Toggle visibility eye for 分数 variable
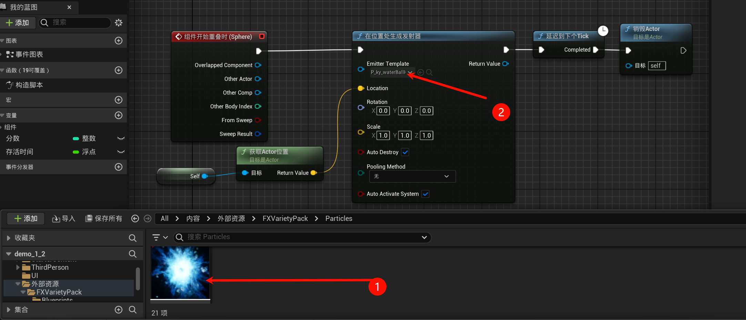The width and height of the screenshot is (746, 320). click(x=121, y=138)
